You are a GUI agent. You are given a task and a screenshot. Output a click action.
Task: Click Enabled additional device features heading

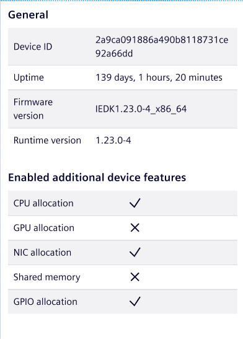click(x=97, y=178)
